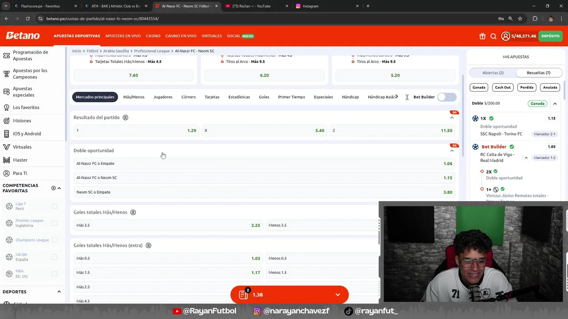Open the Master sidebar icon
The width and height of the screenshot is (568, 319).
click(x=7, y=160)
